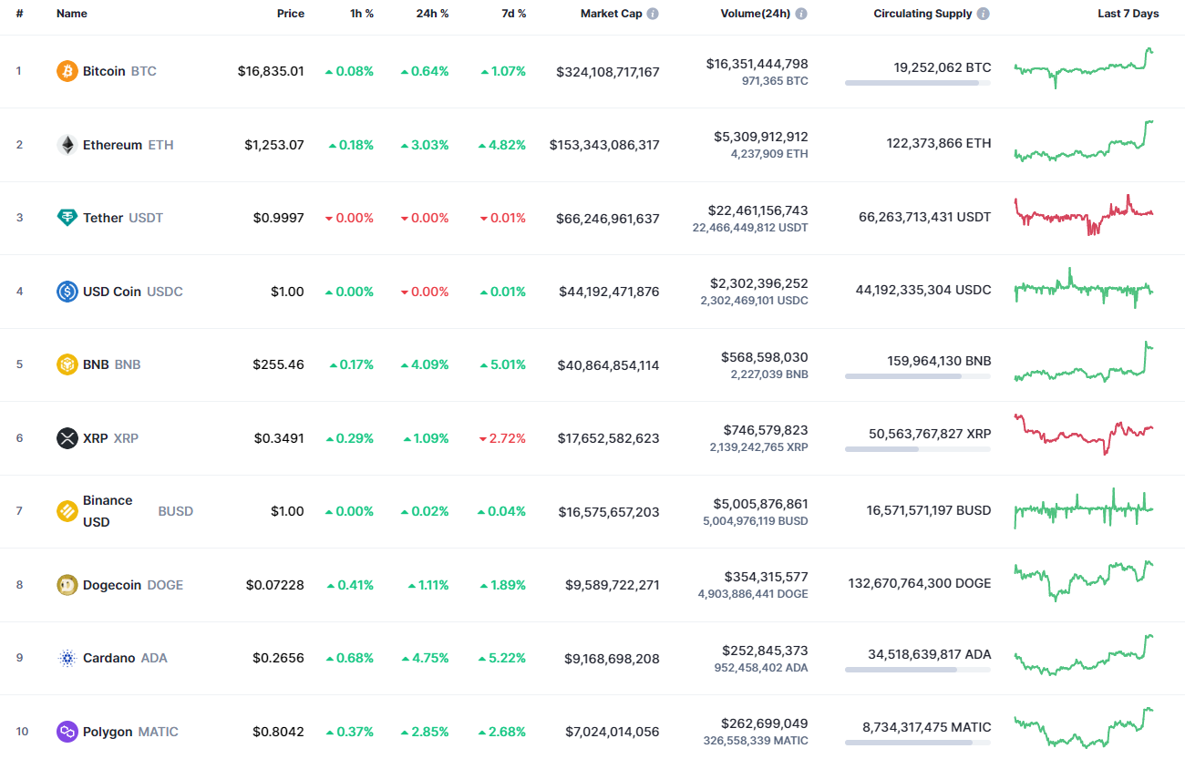
Task: Open the Bitcoin BTC name link
Action: point(104,70)
